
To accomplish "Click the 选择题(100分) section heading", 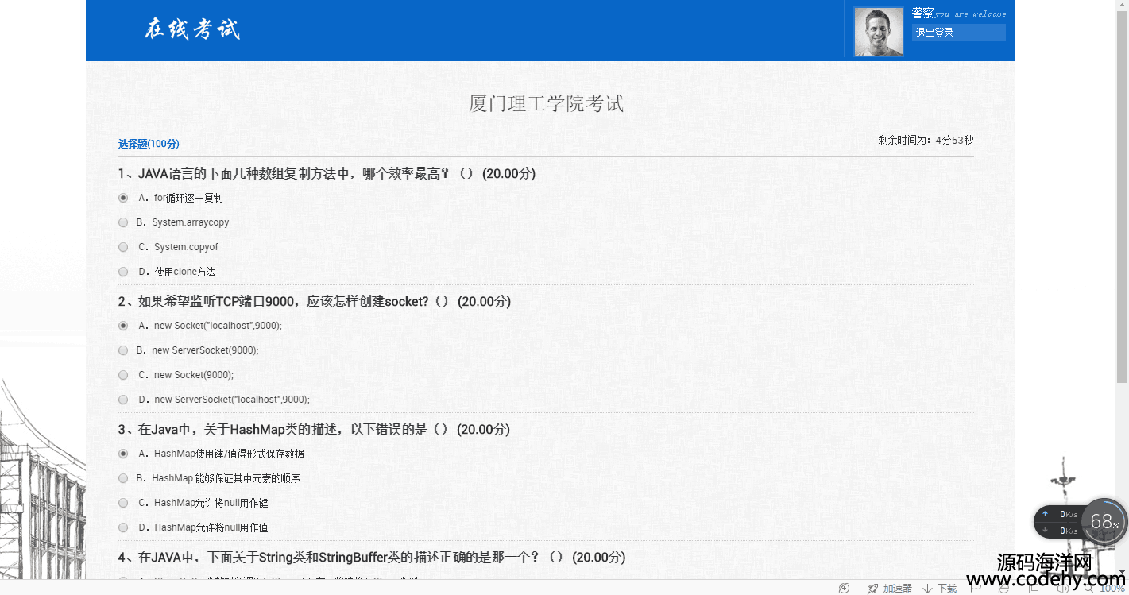I will pyautogui.click(x=149, y=144).
